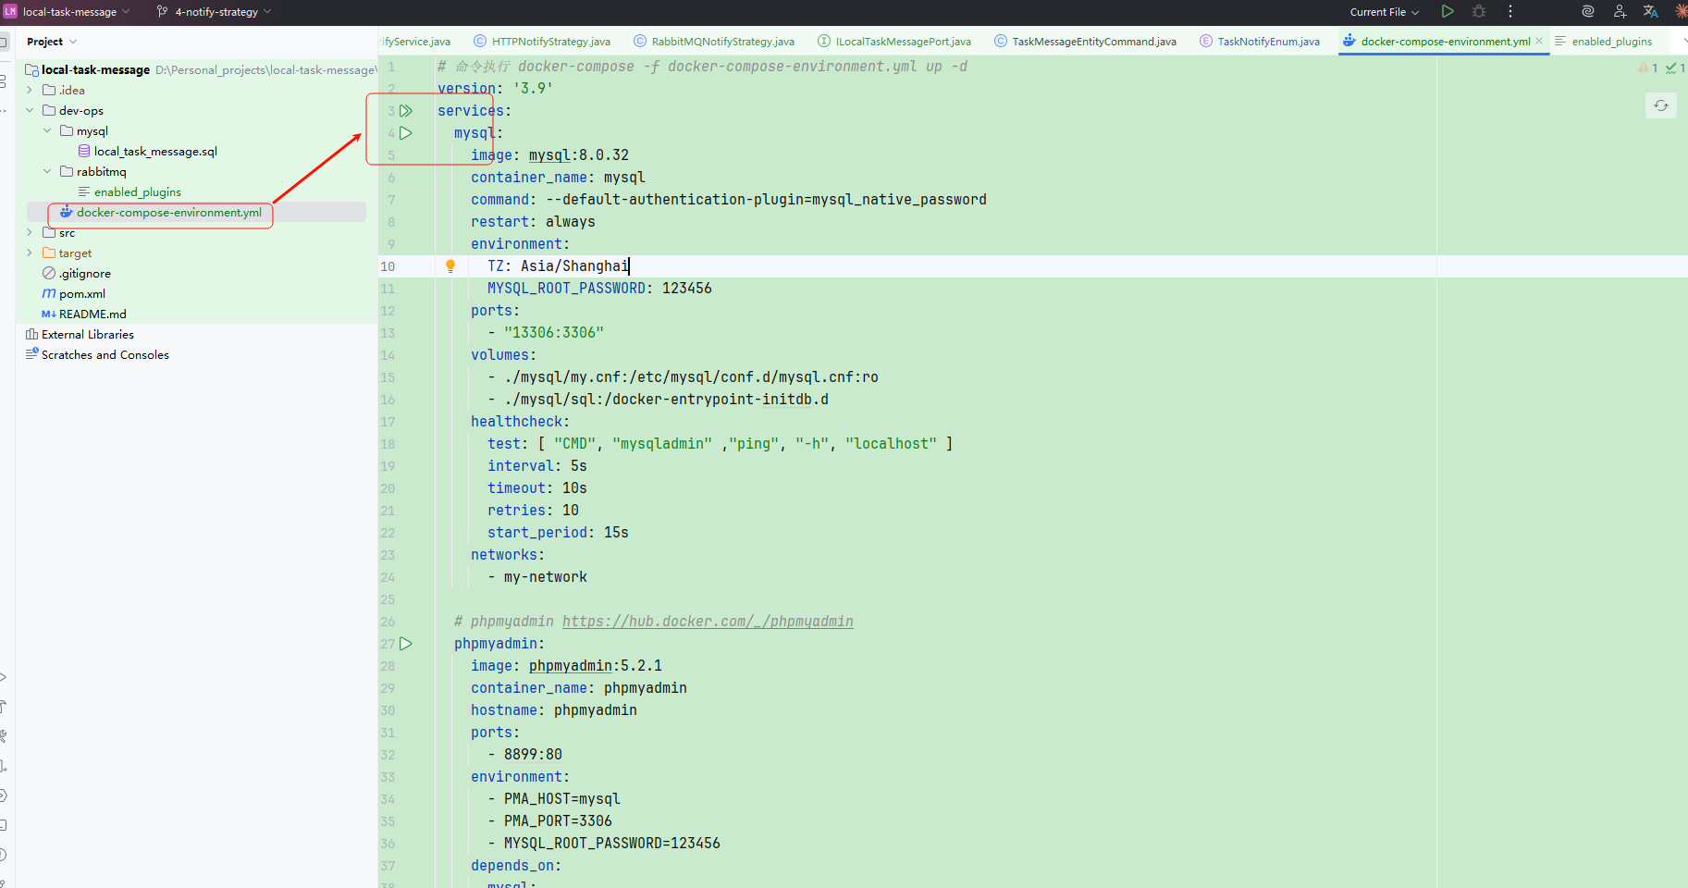This screenshot has width=1688, height=888.
Task: Click the Debug bug icon in toolbar
Action: coord(1479,11)
